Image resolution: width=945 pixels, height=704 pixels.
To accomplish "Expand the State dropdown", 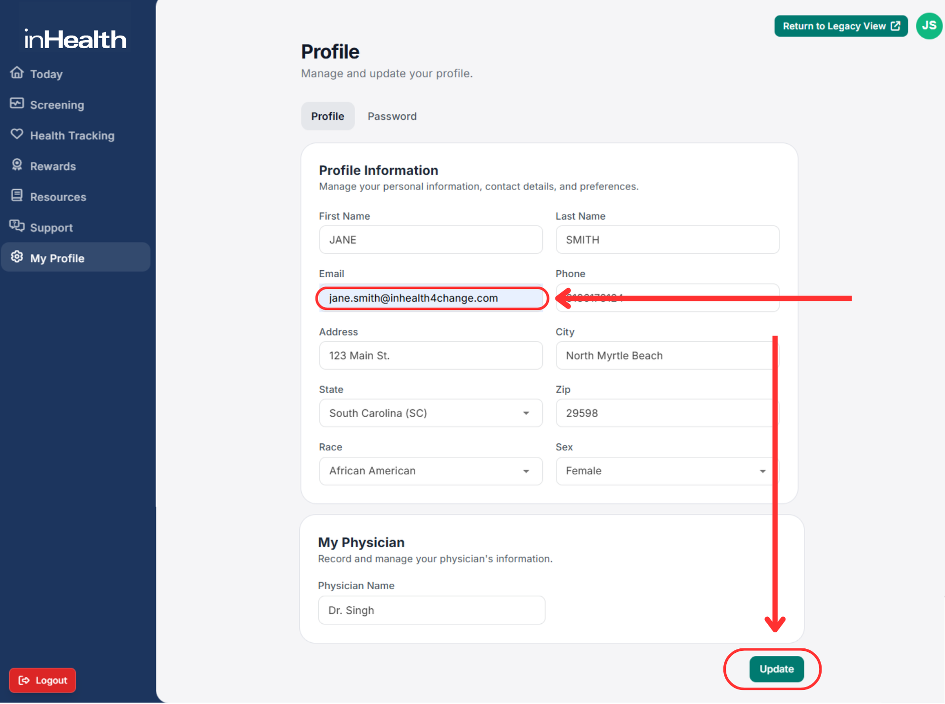I will (526, 413).
